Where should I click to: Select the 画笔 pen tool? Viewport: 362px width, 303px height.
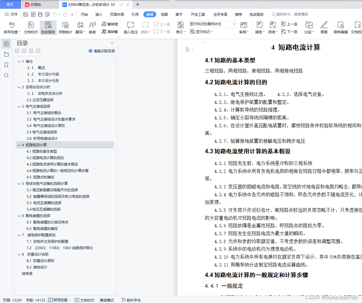324,28
